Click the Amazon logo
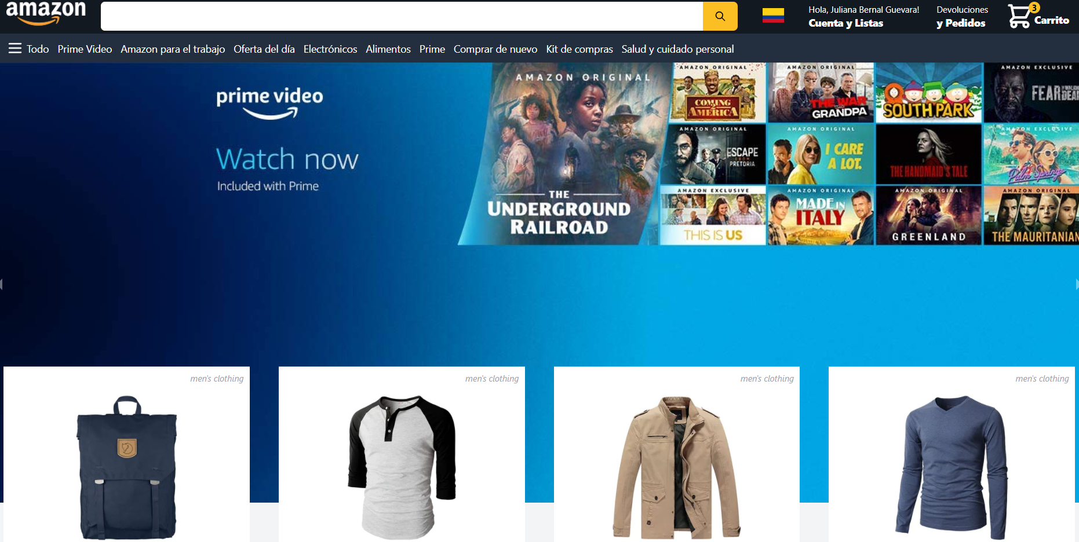 tap(45, 13)
